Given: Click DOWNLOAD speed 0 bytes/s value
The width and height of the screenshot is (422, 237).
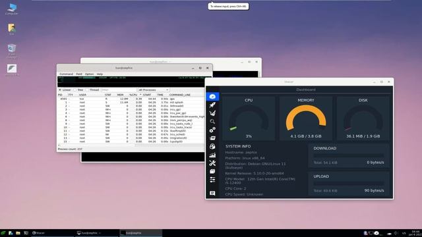Looking at the screenshot, I should (x=375, y=163).
